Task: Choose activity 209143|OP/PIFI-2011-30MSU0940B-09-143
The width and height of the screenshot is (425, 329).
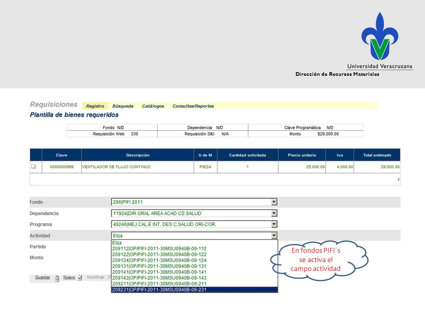Action: 194,278
